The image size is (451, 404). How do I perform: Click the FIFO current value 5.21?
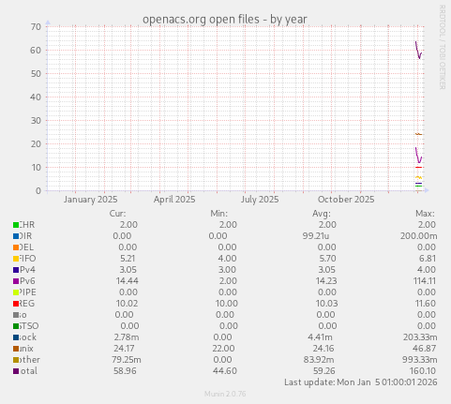coord(128,259)
